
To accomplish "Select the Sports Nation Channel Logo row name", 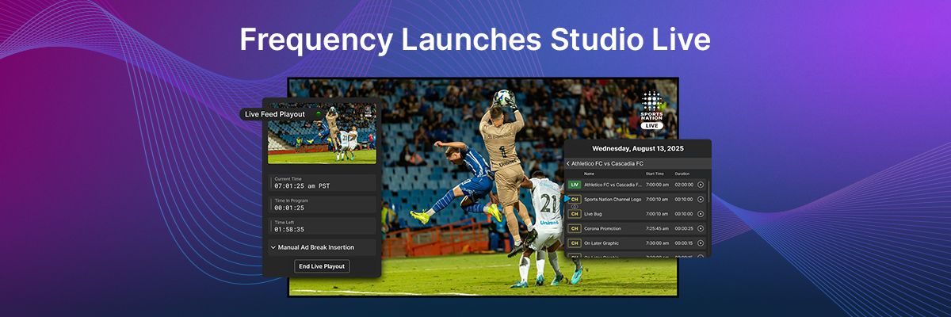I will 613,199.
